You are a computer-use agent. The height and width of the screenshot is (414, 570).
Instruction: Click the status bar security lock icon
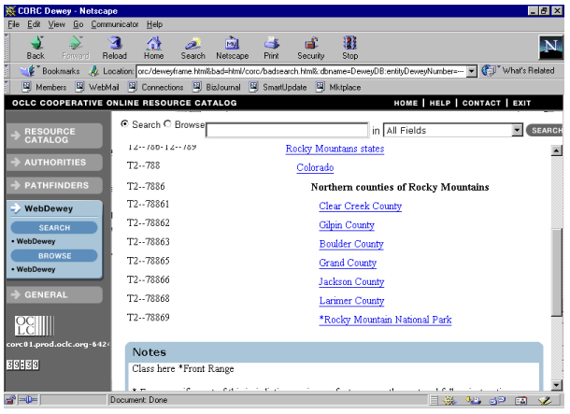pos(10,400)
